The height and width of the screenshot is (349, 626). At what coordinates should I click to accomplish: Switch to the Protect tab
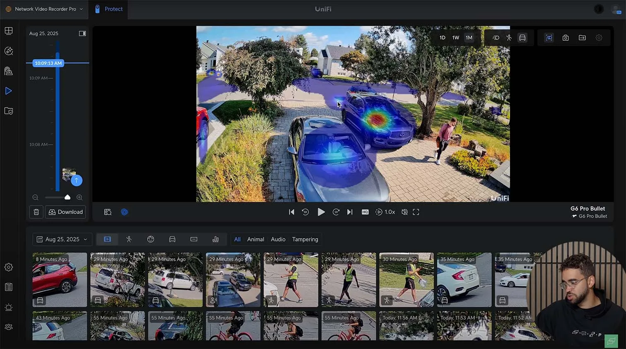[108, 9]
